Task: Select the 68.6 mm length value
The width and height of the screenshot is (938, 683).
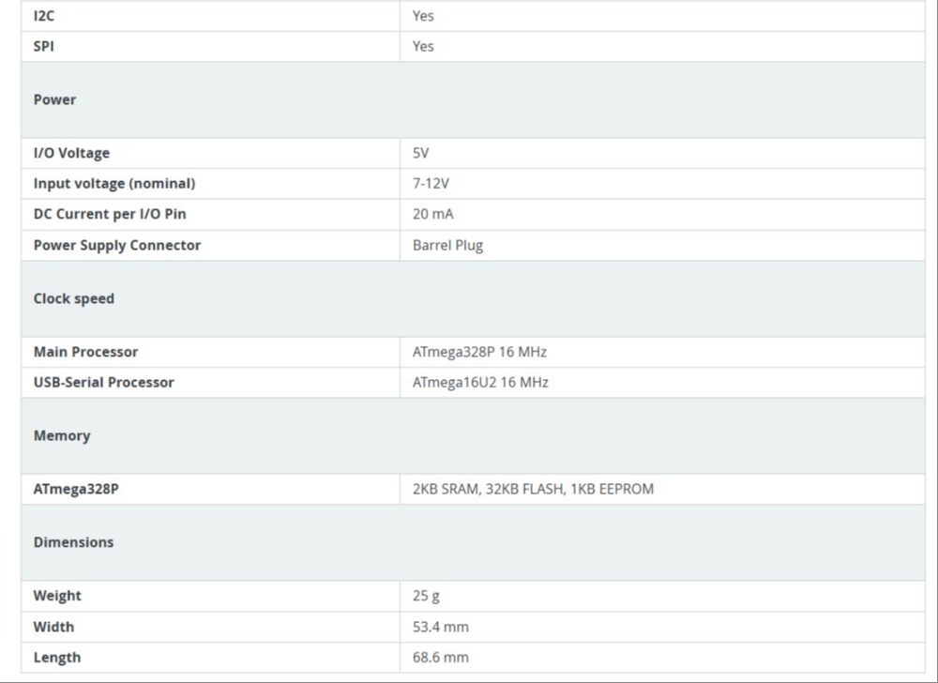Action: coord(441,658)
